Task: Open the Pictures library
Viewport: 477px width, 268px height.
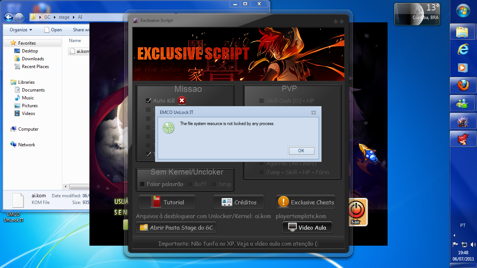Action: coord(30,106)
